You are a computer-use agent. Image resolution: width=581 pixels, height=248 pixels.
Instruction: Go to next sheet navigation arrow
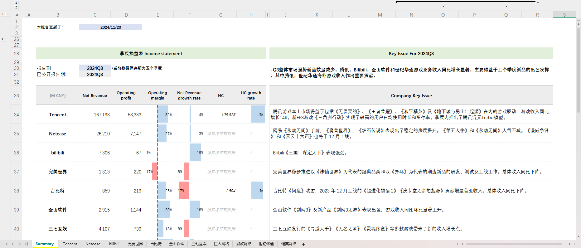(x=20, y=244)
